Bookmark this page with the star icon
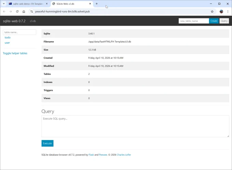 pos(212,12)
